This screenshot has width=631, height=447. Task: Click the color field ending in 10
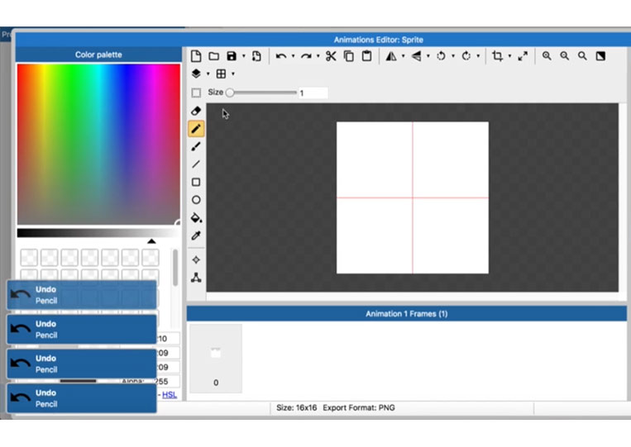pos(168,339)
